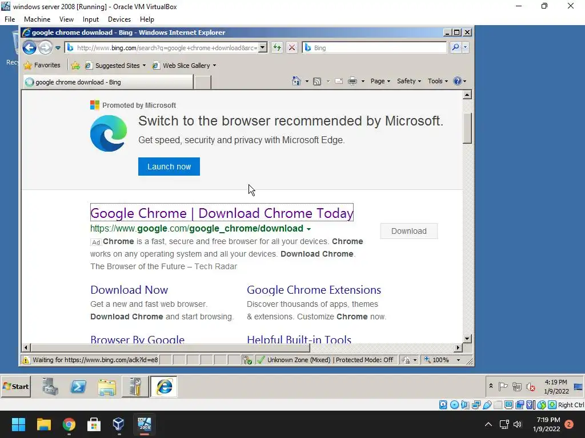This screenshot has height=438, width=585.
Task: Click the IE Forward arrow button
Action: pyautogui.click(x=45, y=48)
